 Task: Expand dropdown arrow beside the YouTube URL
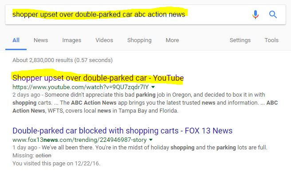[x=153, y=87]
